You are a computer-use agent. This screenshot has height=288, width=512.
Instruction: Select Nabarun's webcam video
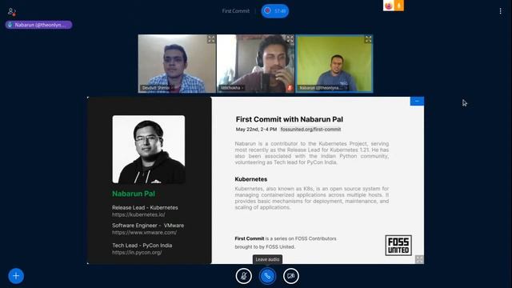click(x=334, y=64)
